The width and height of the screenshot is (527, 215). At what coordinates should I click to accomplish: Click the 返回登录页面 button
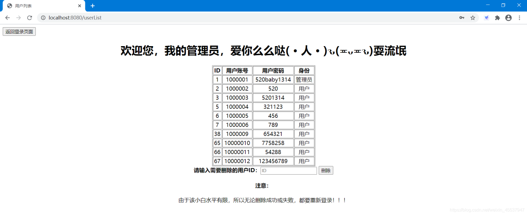pos(19,32)
